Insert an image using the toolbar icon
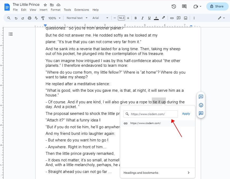This screenshot has width=230, height=179. [x=185, y=18]
